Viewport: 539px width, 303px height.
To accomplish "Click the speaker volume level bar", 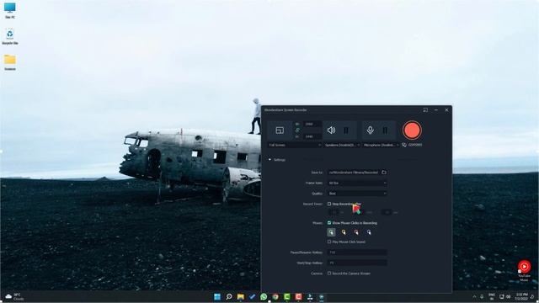I will 346,130.
